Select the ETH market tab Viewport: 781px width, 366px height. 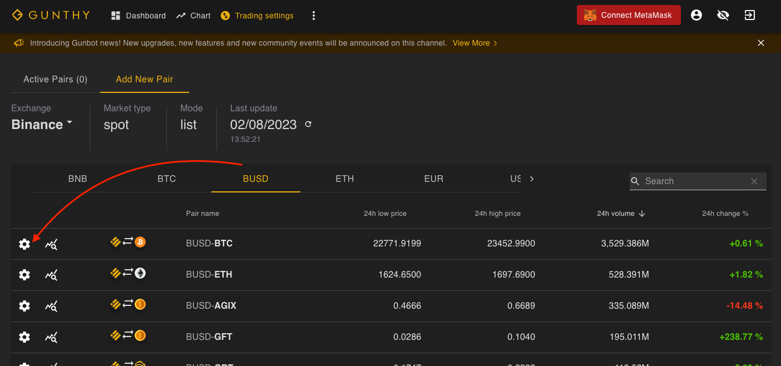click(x=345, y=179)
